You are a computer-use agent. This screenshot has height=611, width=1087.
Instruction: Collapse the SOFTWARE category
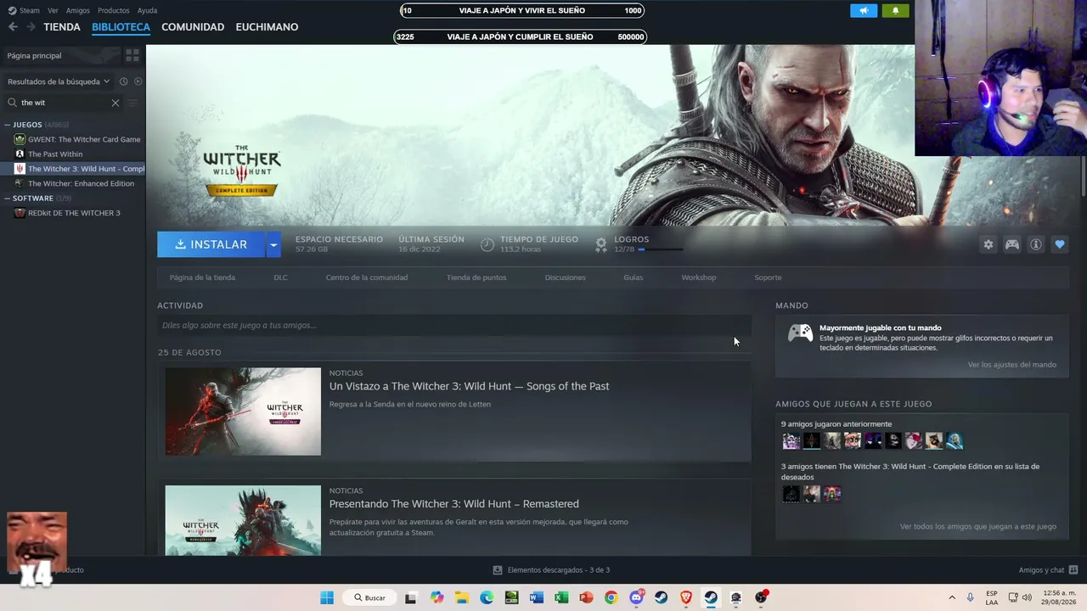tap(8, 199)
